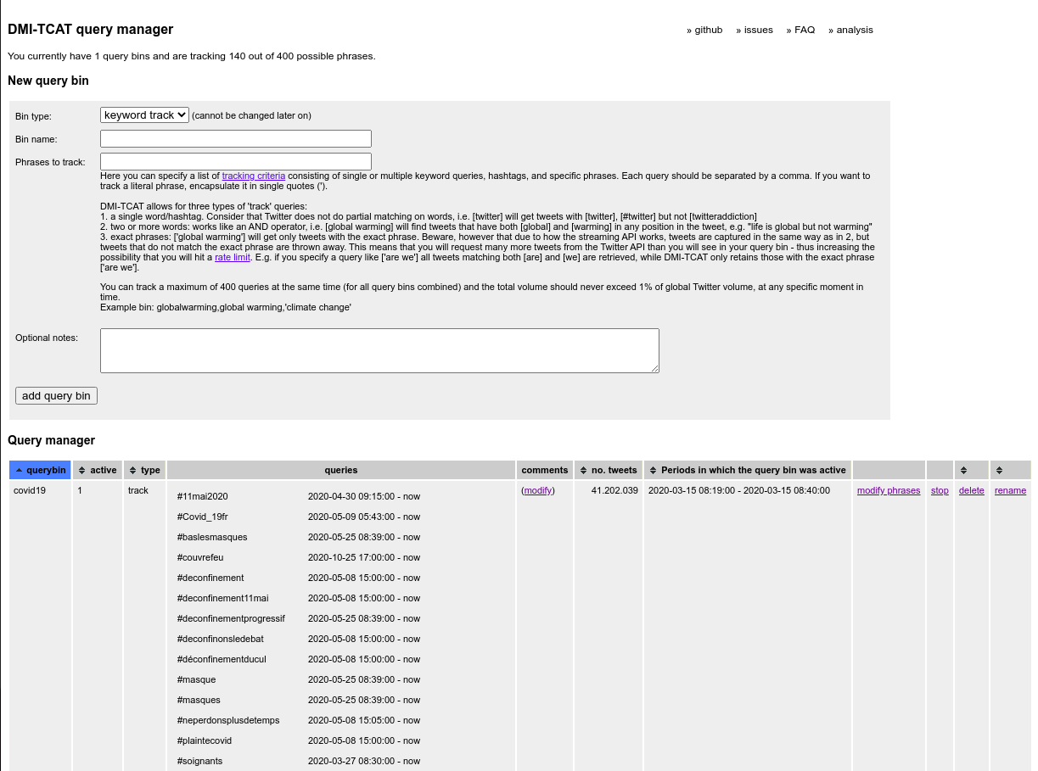1038x771 pixels.
Task: Rename the covid19 query bin
Action: (1010, 490)
